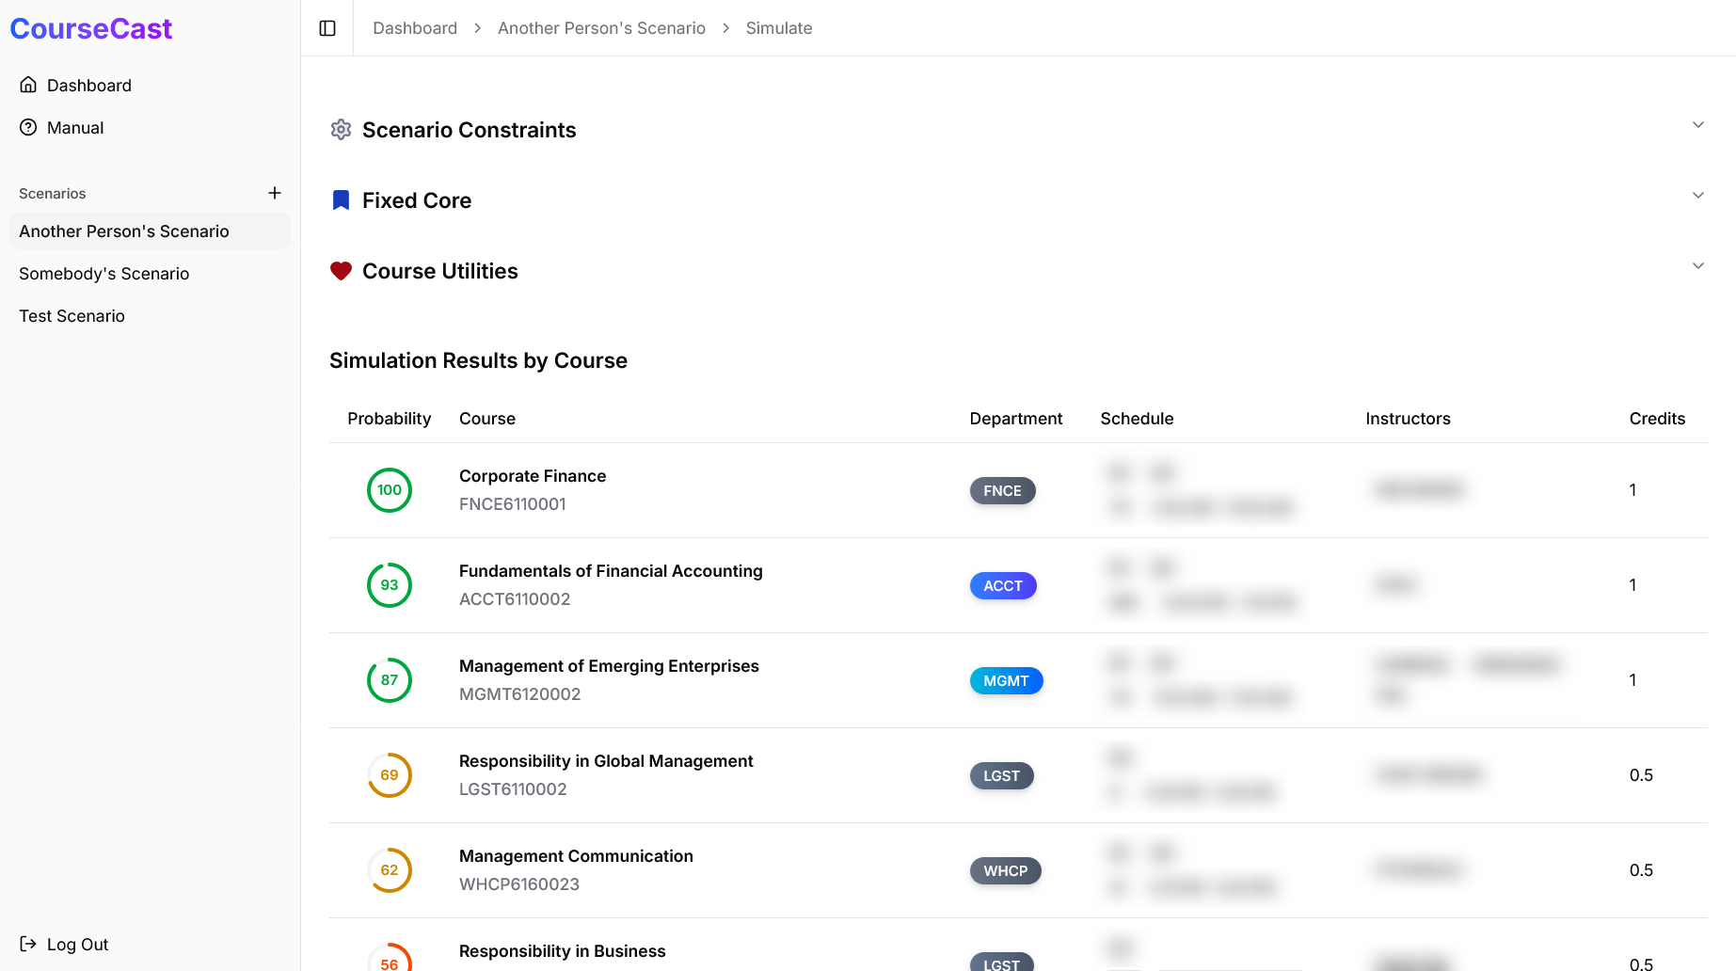Click the Fixed Core bookmark icon
This screenshot has width=1736, height=971.
tap(341, 200)
